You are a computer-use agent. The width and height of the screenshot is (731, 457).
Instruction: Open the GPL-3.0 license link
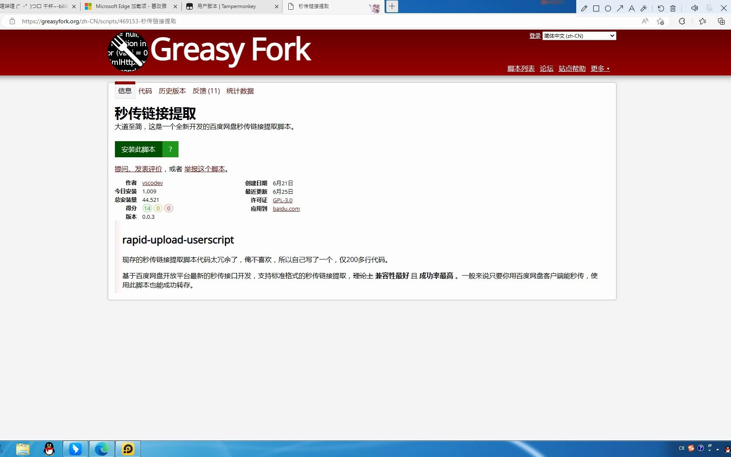(282, 200)
